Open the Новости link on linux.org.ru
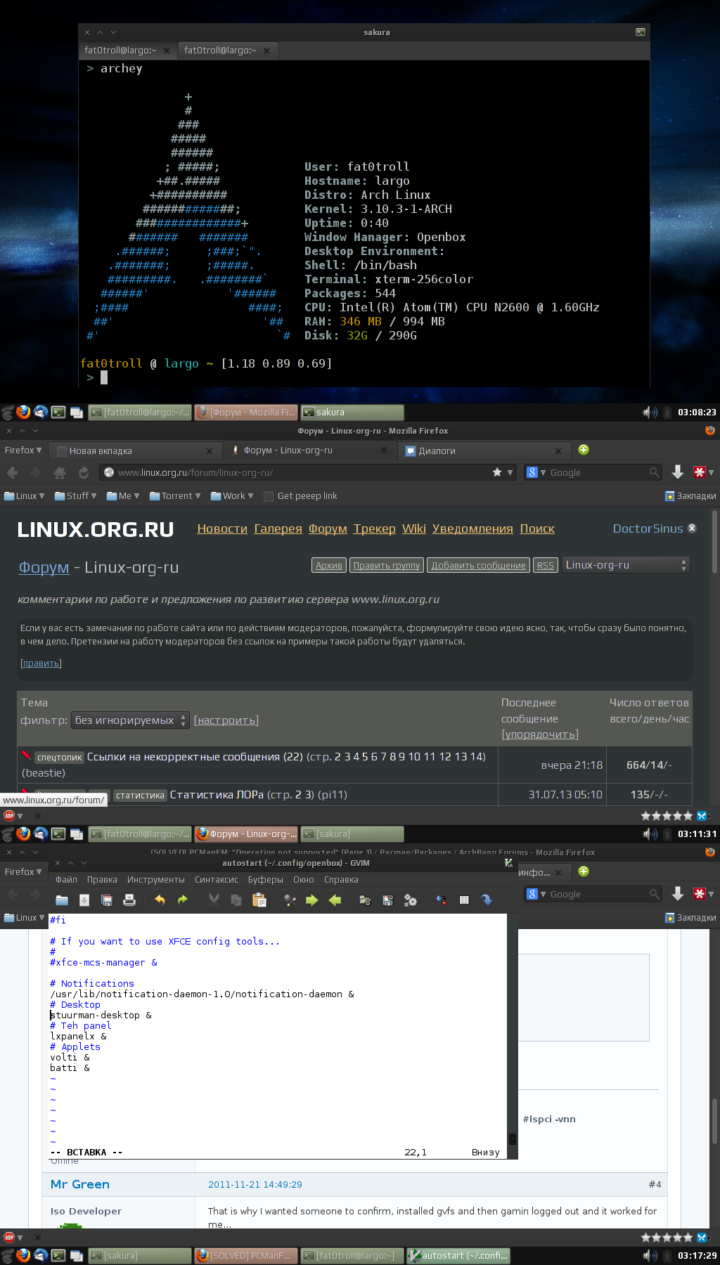Screen dimensions: 720x1265 (x=222, y=528)
